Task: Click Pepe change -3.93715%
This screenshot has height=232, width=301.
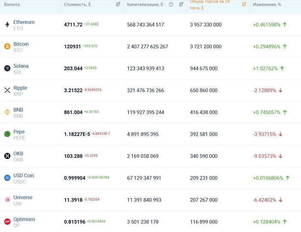Action: [x=264, y=134]
